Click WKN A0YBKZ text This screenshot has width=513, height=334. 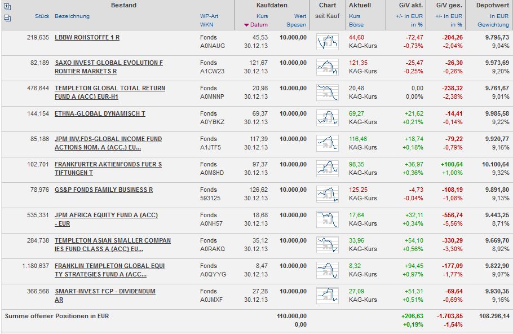(x=211, y=122)
